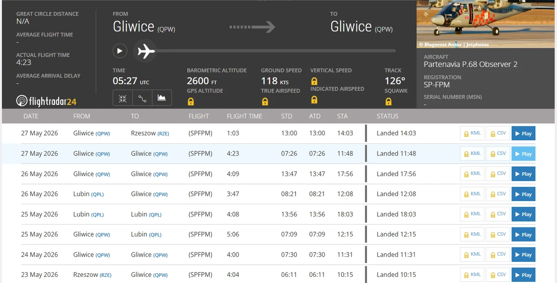Click flight time cell 5:06

(233, 234)
